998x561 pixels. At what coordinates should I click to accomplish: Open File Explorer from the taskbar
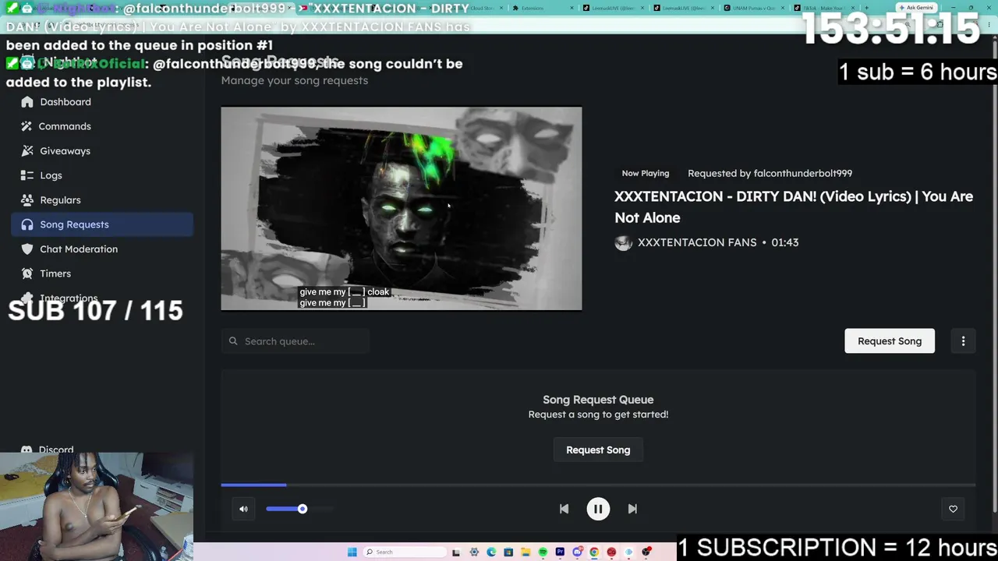coord(526,552)
